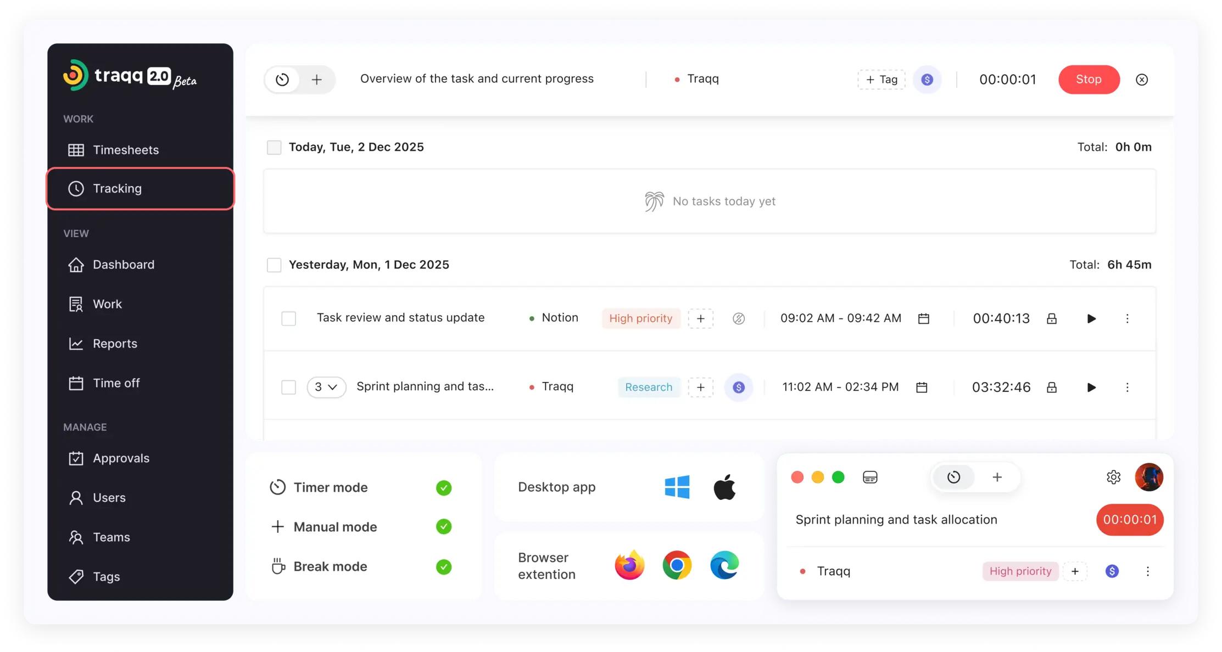Toggle non-billable icon on Task review row
The height and width of the screenshot is (652, 1222).
coord(739,318)
